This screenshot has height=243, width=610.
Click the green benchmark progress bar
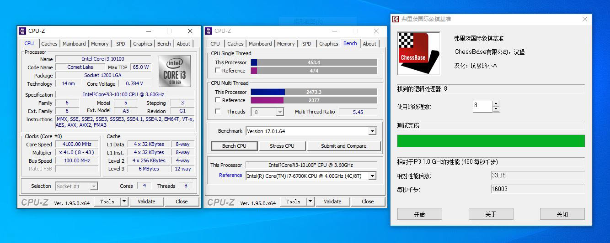tap(491, 141)
